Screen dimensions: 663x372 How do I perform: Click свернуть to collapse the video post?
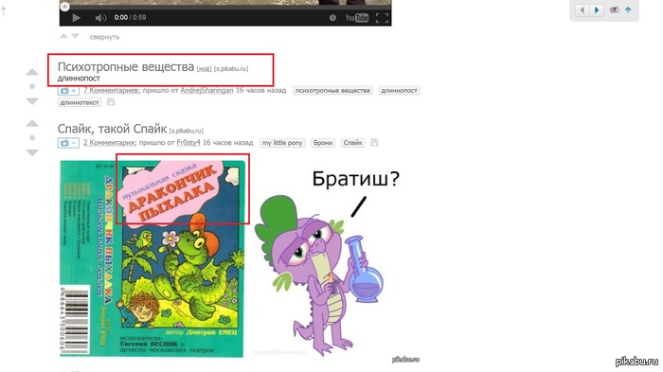104,37
